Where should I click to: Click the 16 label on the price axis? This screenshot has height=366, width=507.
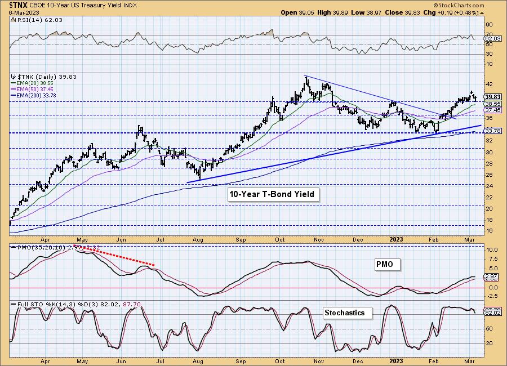(489, 231)
